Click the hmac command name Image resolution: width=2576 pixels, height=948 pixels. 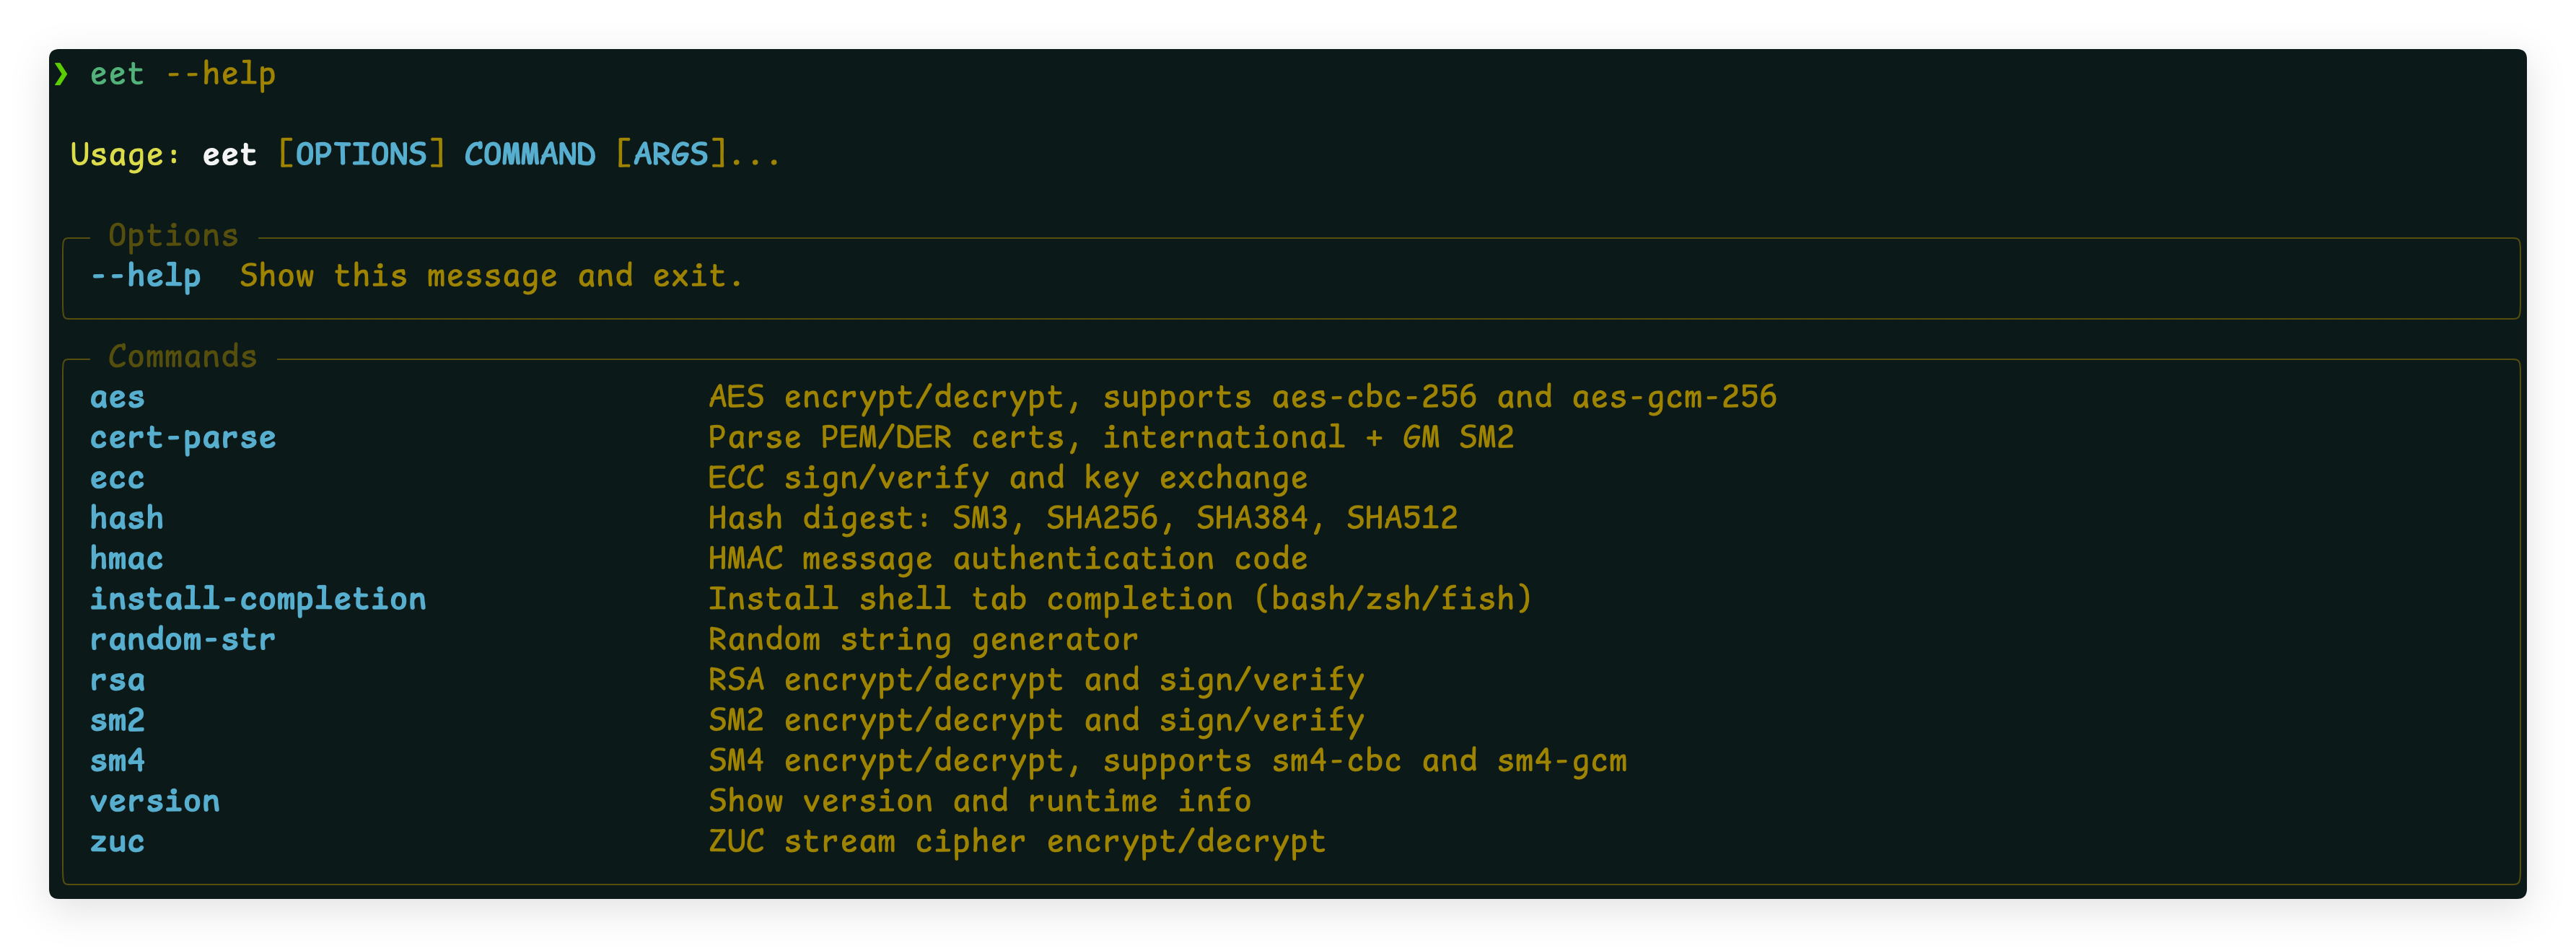pyautogui.click(x=126, y=559)
